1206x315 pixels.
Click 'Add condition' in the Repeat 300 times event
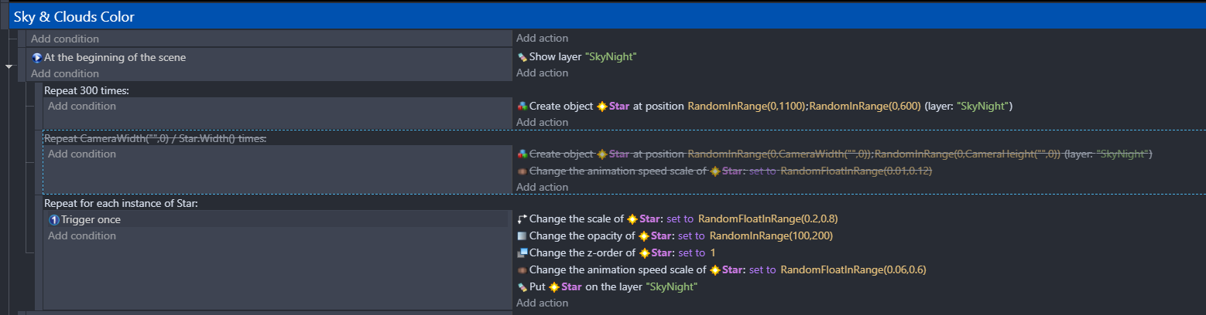coord(81,107)
